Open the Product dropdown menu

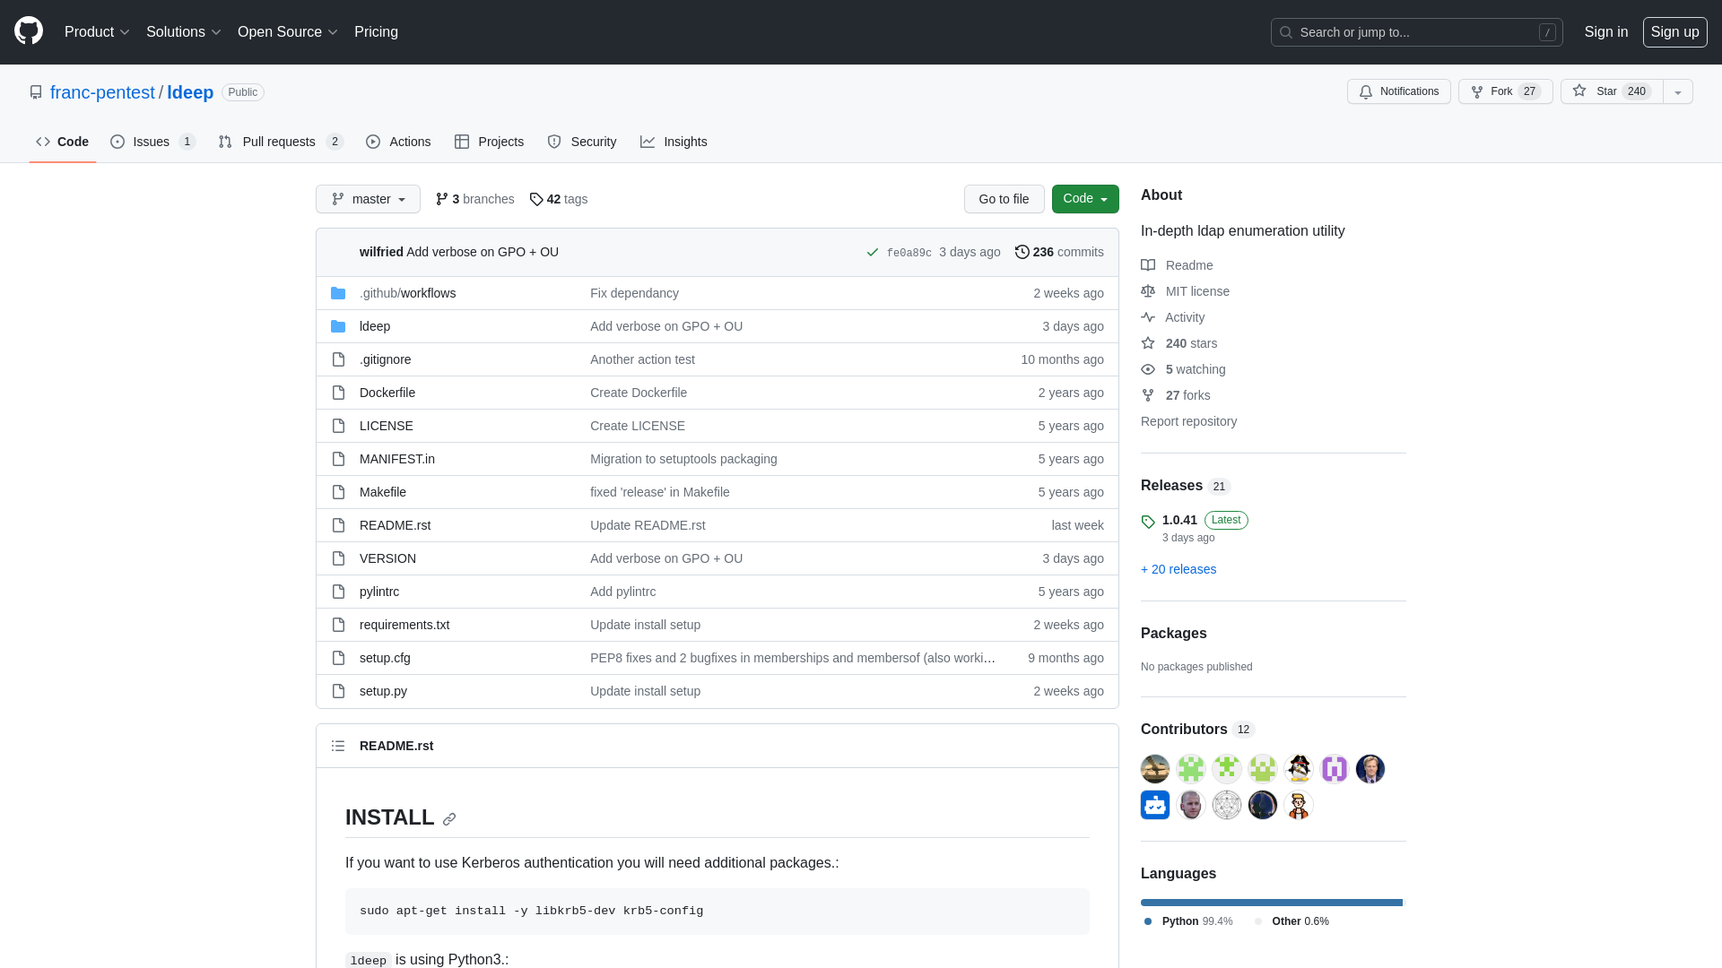(x=97, y=32)
